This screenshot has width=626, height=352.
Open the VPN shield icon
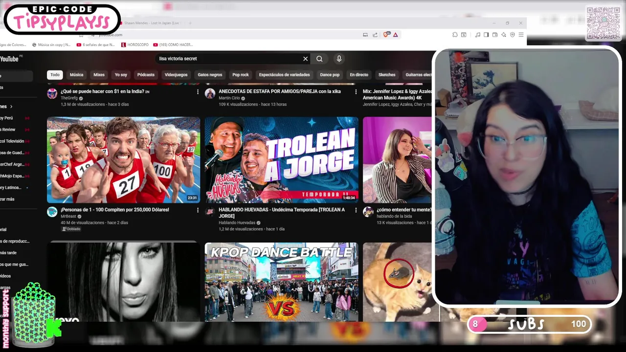[513, 35]
